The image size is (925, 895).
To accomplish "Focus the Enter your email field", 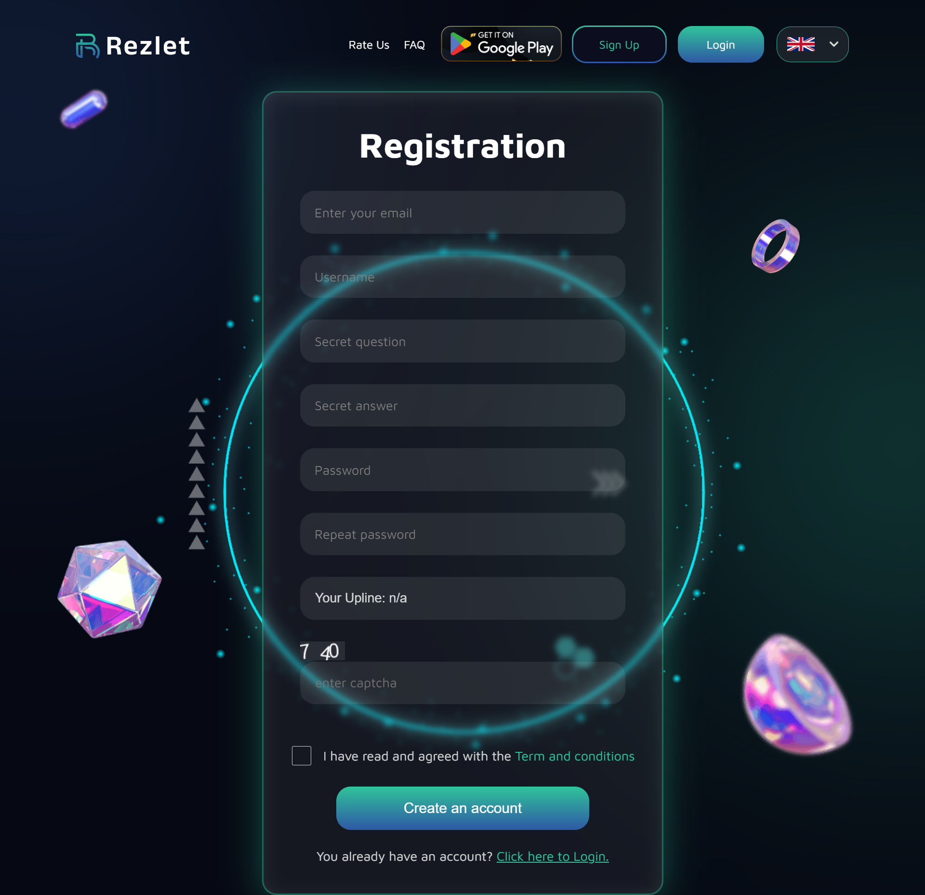I will [462, 213].
